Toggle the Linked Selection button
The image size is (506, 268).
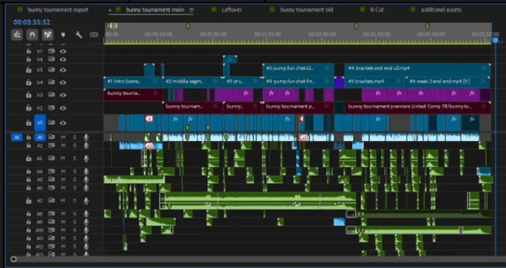pyautogui.click(x=48, y=34)
